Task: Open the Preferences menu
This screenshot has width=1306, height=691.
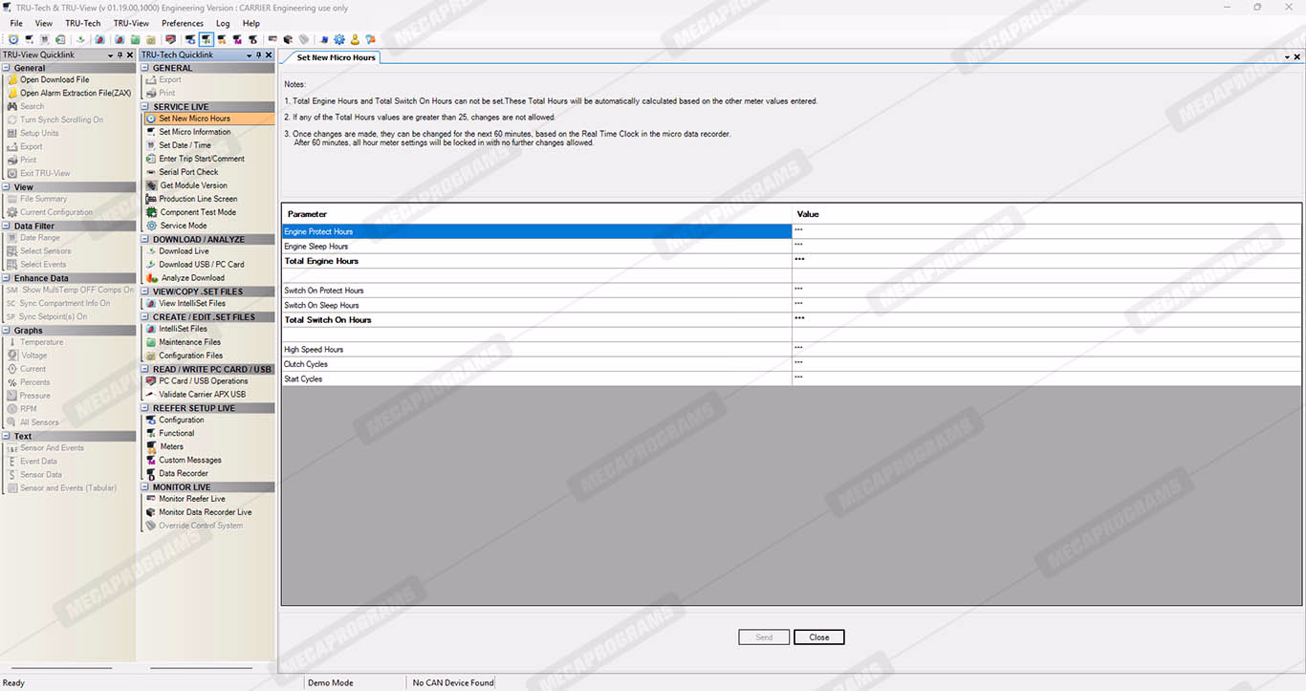Action: (x=182, y=23)
